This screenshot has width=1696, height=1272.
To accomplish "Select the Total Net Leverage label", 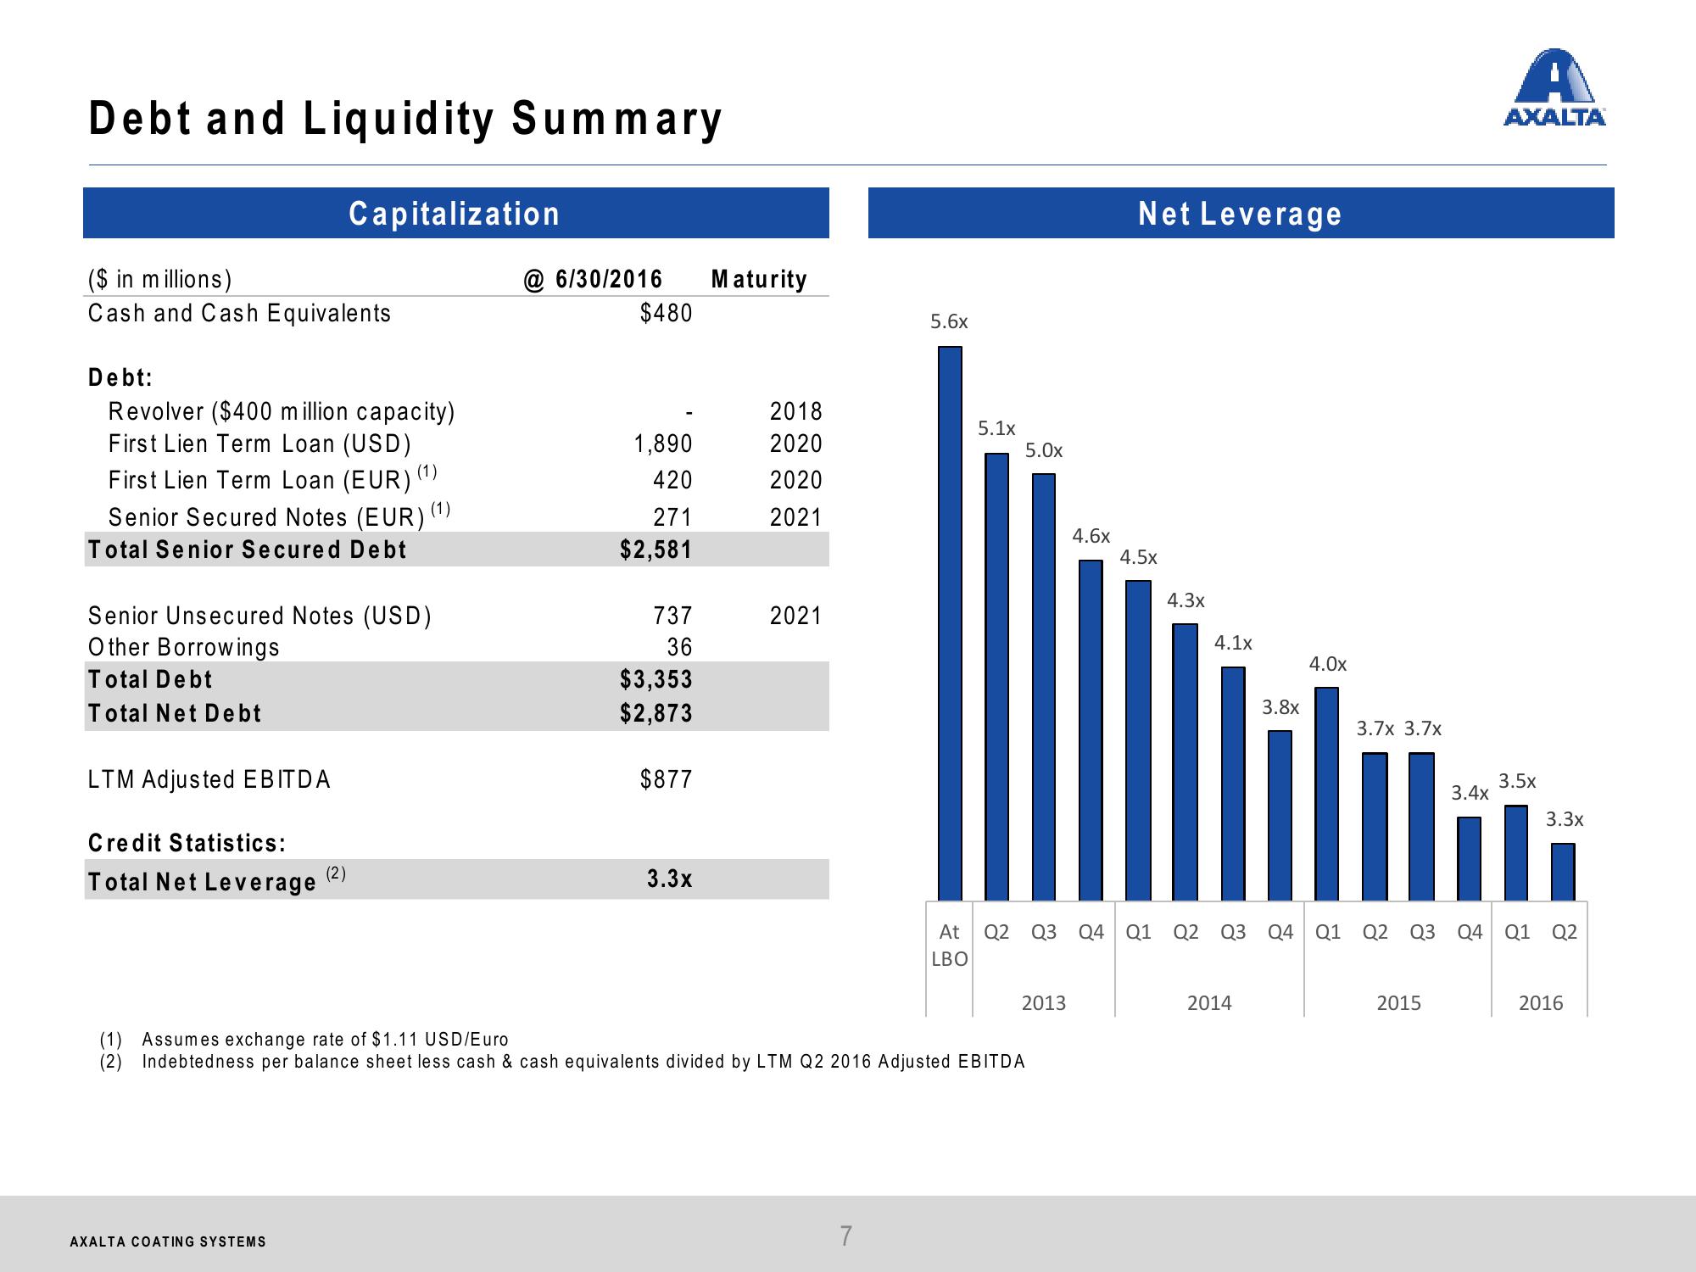I will coord(217,880).
